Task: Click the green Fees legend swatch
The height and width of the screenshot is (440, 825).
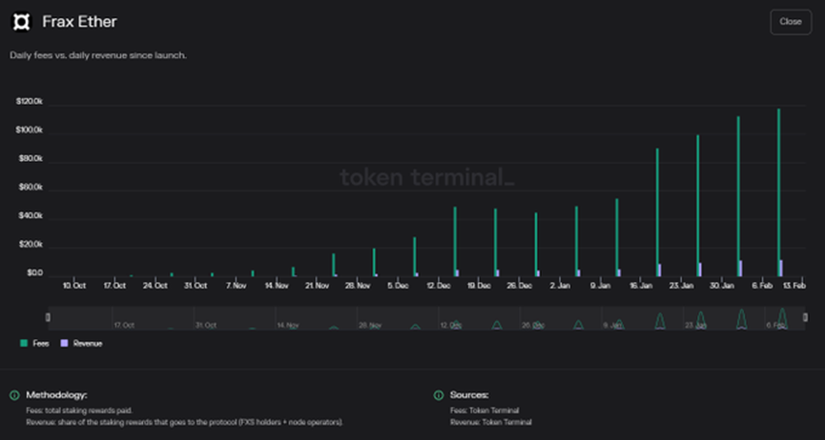Action: pyautogui.click(x=24, y=343)
